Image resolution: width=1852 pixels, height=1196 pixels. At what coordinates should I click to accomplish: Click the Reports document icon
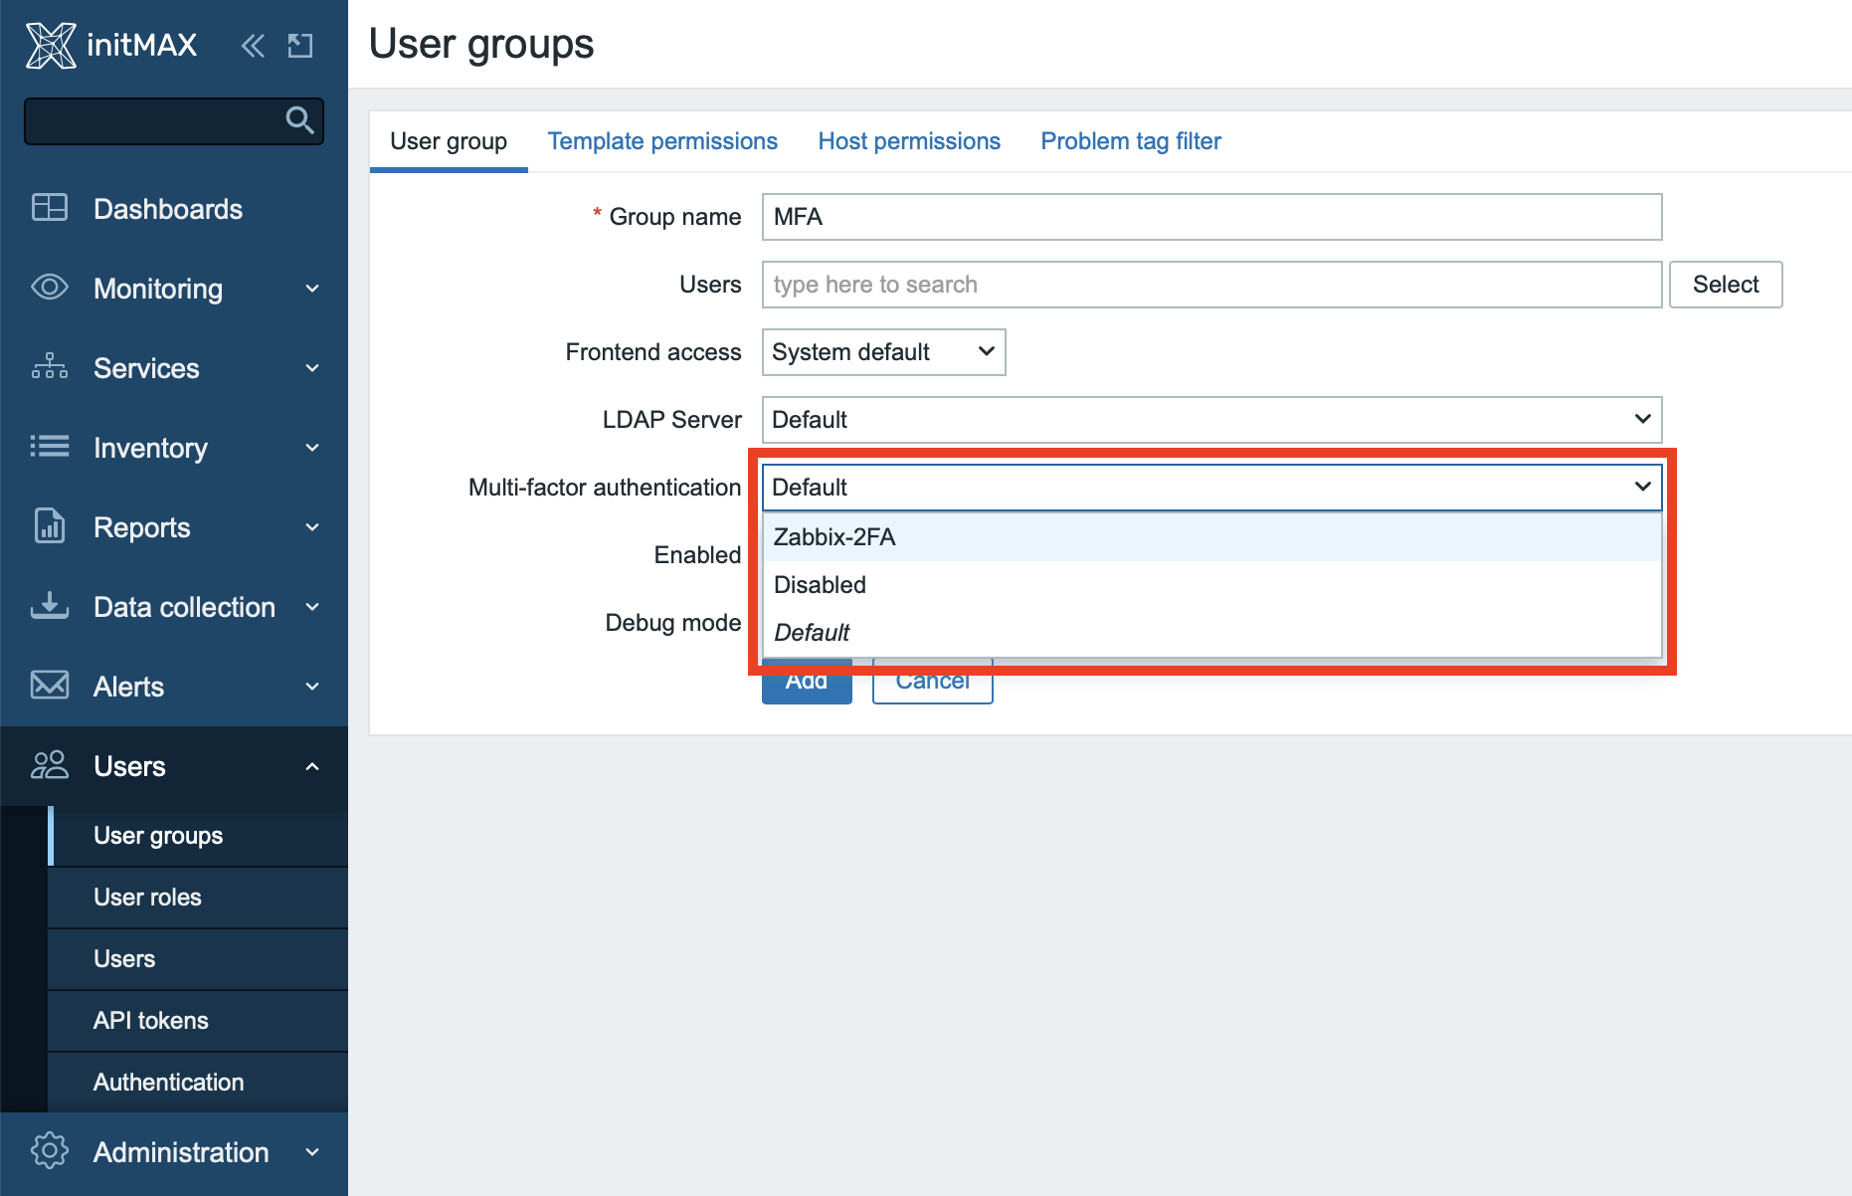(x=50, y=526)
